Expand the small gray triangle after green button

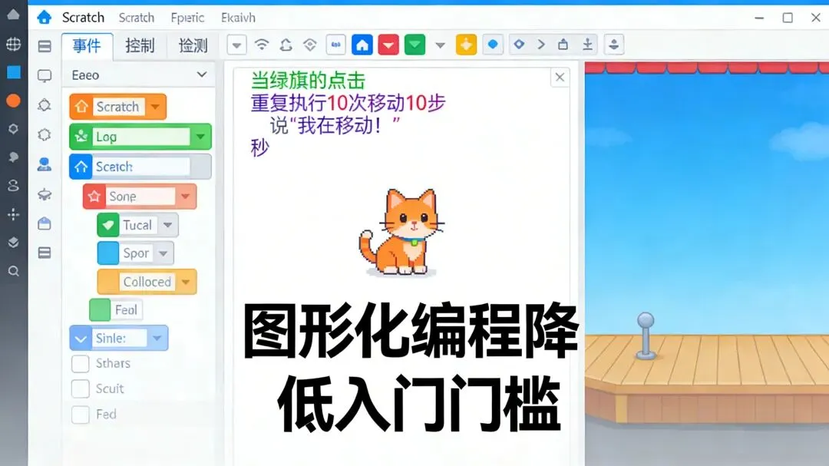tap(440, 45)
